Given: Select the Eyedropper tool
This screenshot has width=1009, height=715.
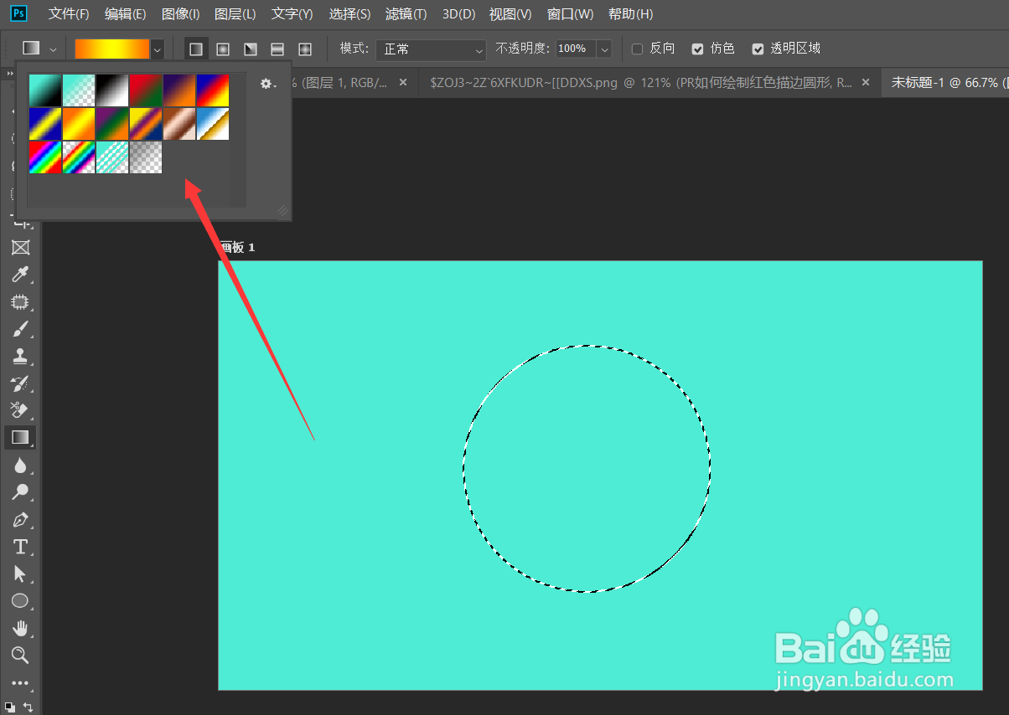Looking at the screenshot, I should [x=20, y=275].
